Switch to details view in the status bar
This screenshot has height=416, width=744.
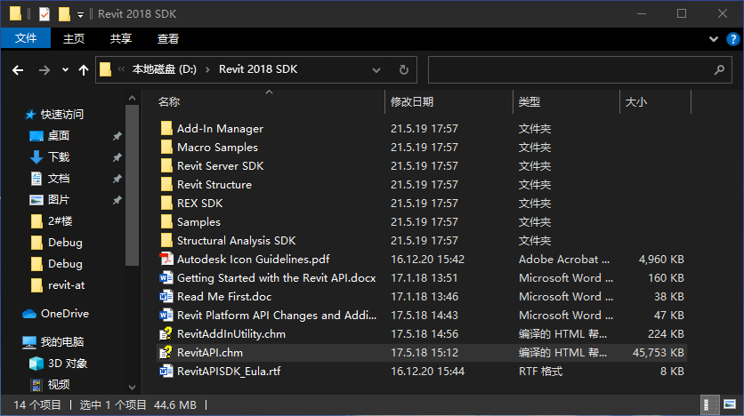click(709, 404)
